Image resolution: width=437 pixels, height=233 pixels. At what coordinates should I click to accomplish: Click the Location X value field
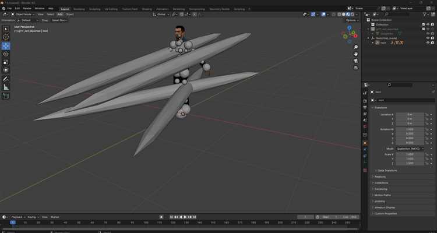[x=410, y=115]
